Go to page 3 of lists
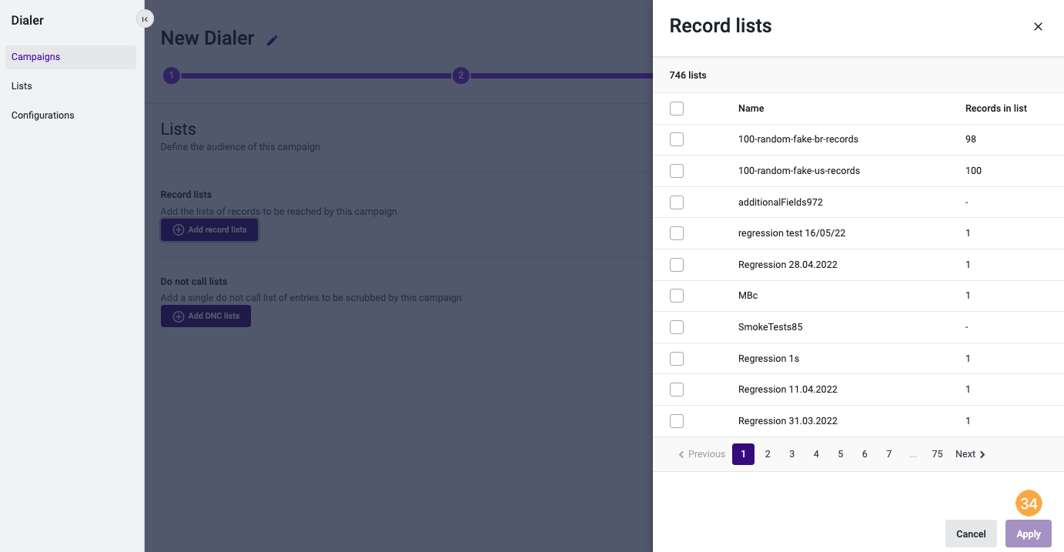This screenshot has height=552, width=1064. tap(791, 454)
